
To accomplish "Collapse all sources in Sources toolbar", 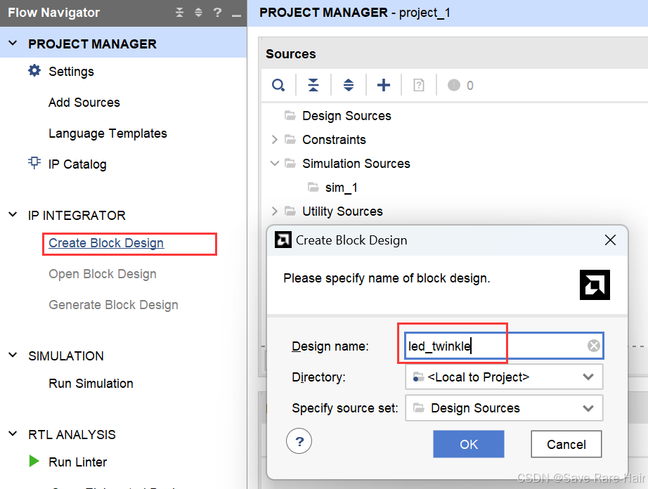I will 313,85.
